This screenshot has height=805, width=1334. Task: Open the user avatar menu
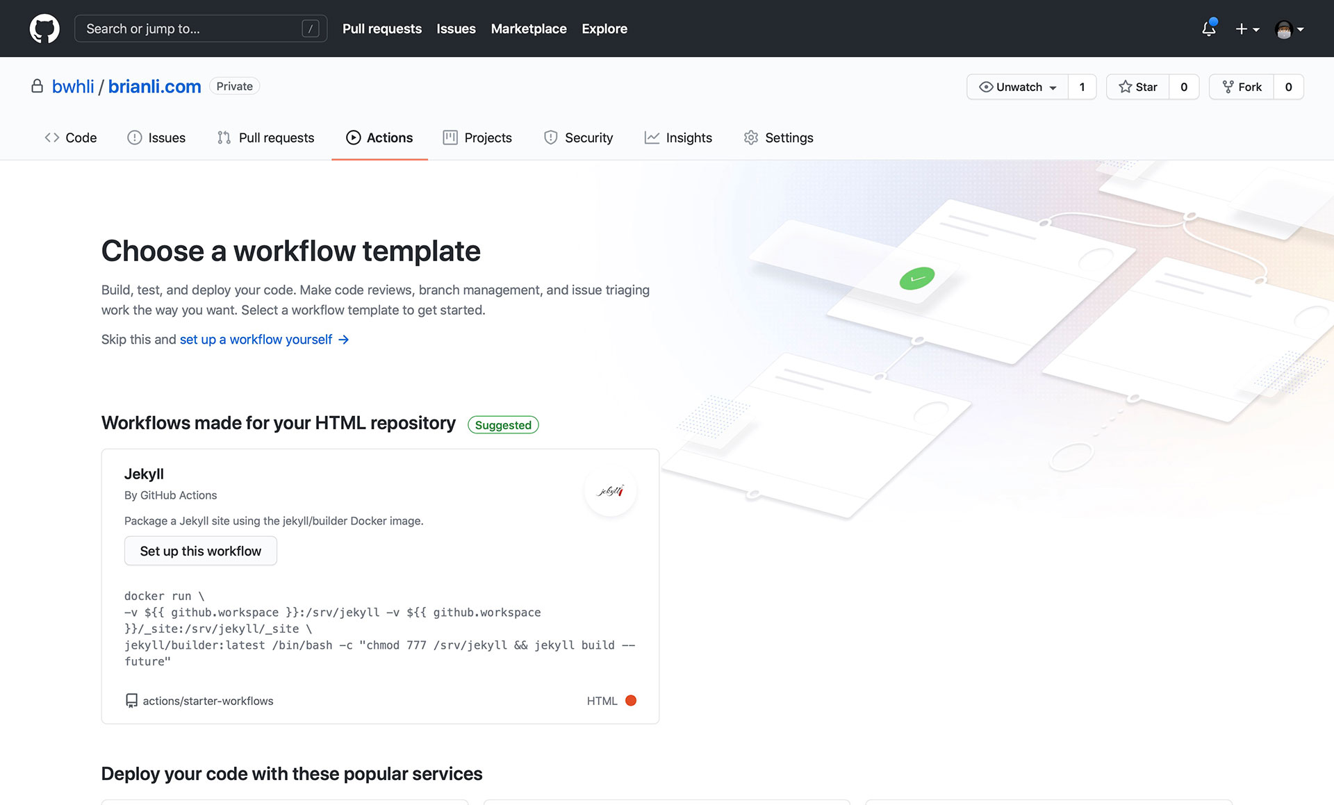pyautogui.click(x=1290, y=29)
